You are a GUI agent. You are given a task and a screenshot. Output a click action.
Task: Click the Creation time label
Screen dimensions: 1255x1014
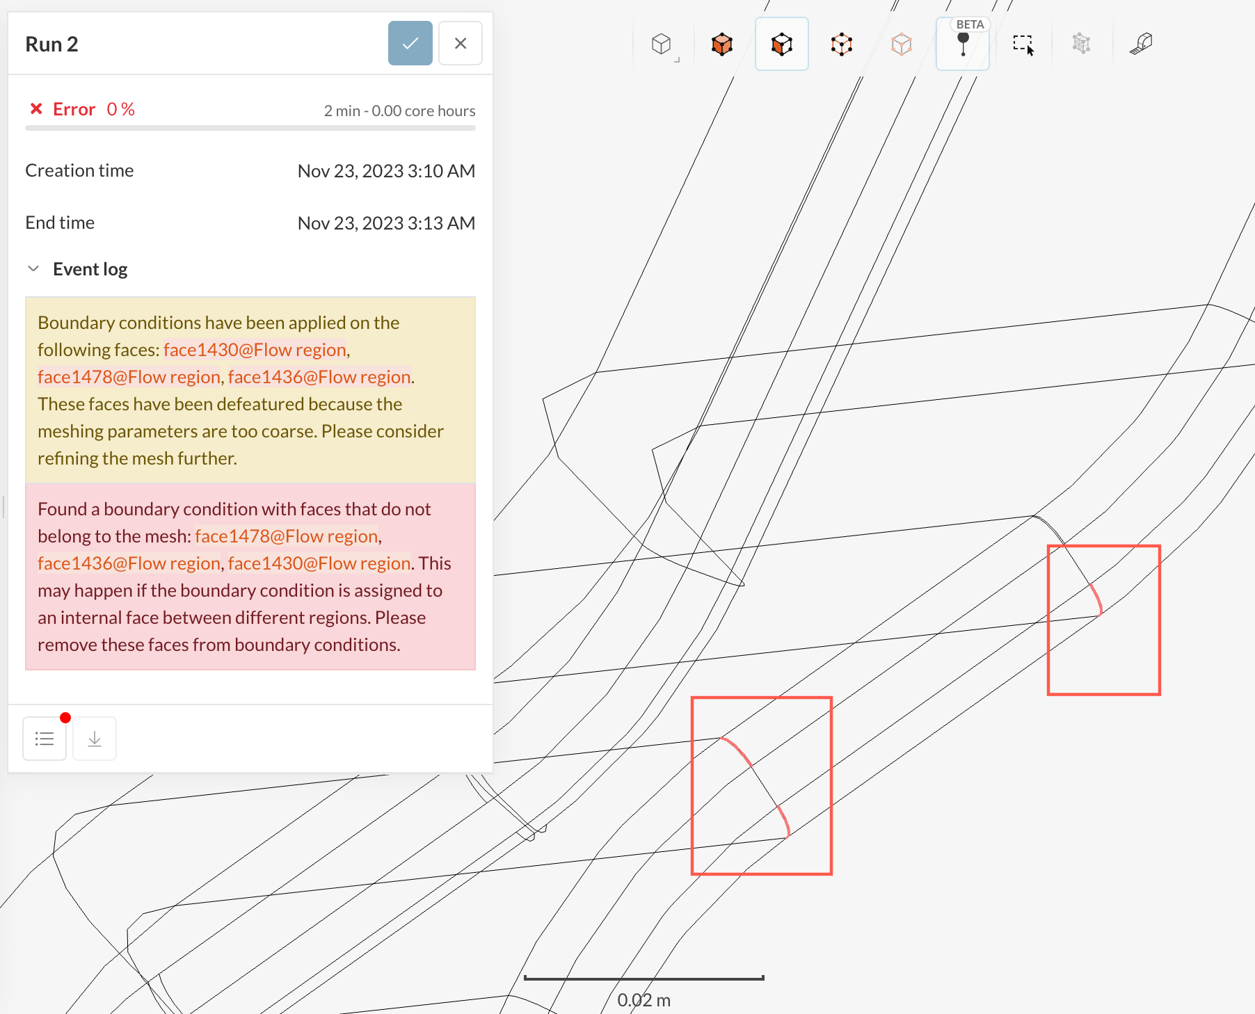point(79,170)
